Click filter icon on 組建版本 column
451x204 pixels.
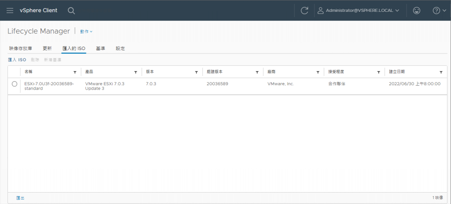coord(257,72)
